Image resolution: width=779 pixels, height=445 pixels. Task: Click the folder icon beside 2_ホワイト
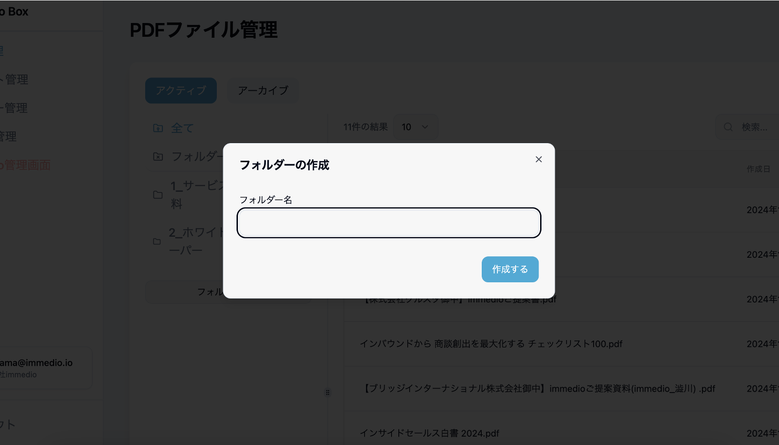157,241
